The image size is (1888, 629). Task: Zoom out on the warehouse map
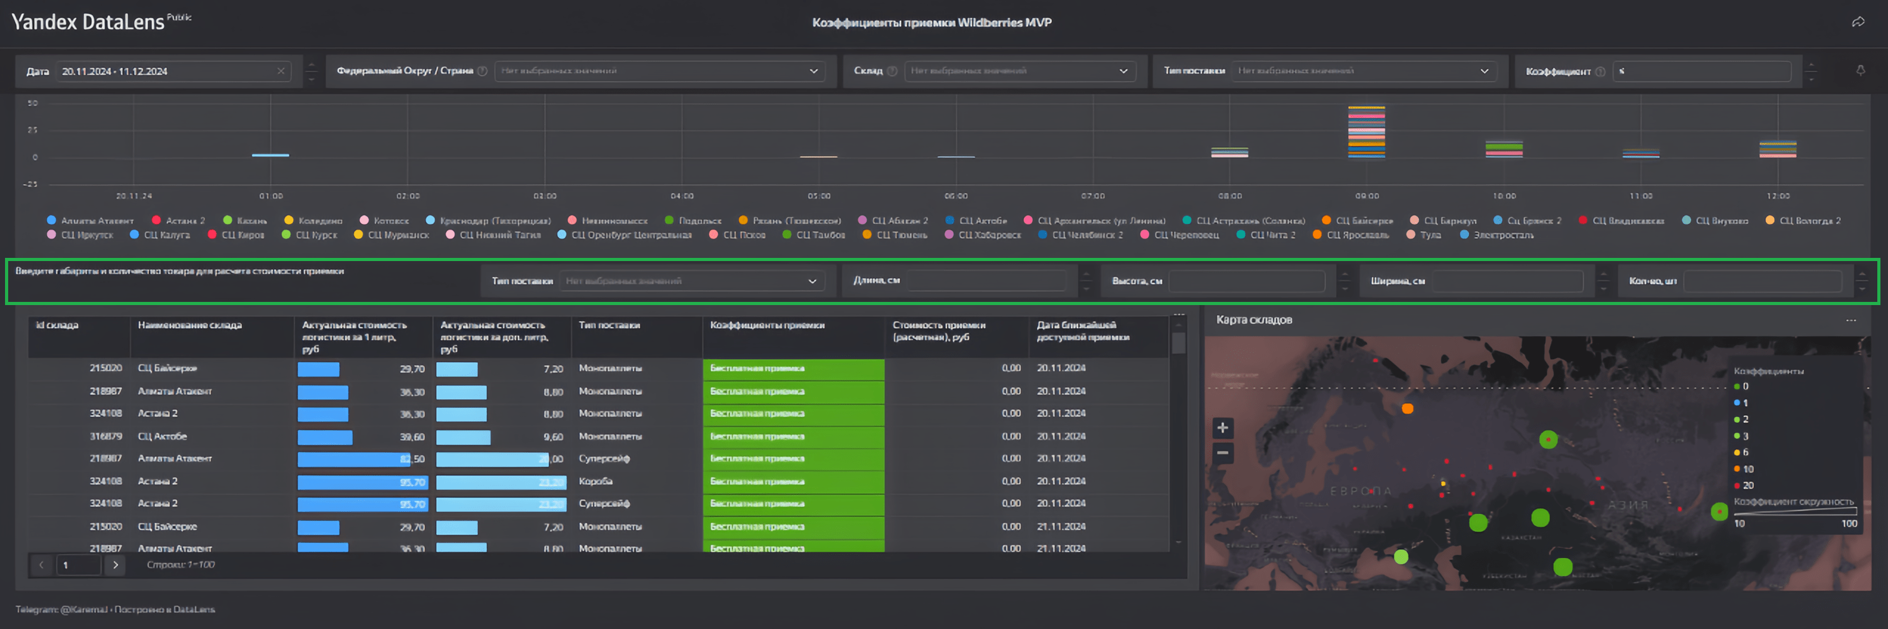tap(1223, 452)
